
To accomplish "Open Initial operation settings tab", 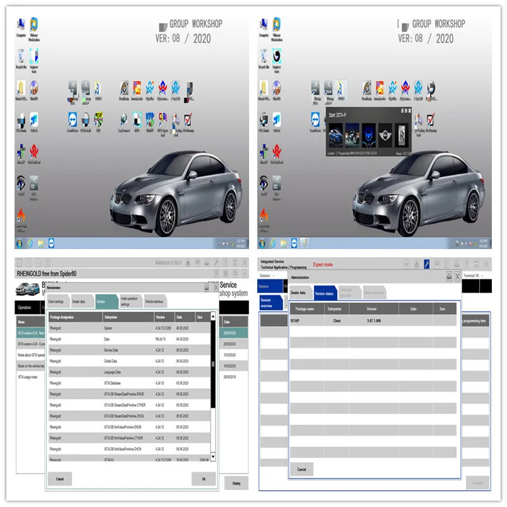I will (x=130, y=302).
